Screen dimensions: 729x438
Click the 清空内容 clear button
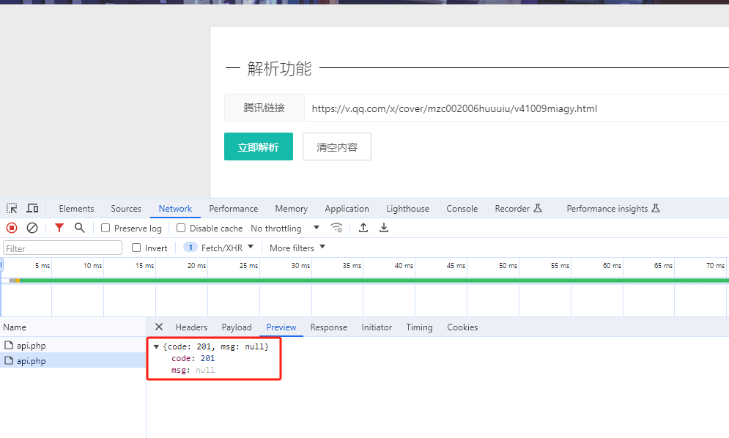click(x=337, y=146)
